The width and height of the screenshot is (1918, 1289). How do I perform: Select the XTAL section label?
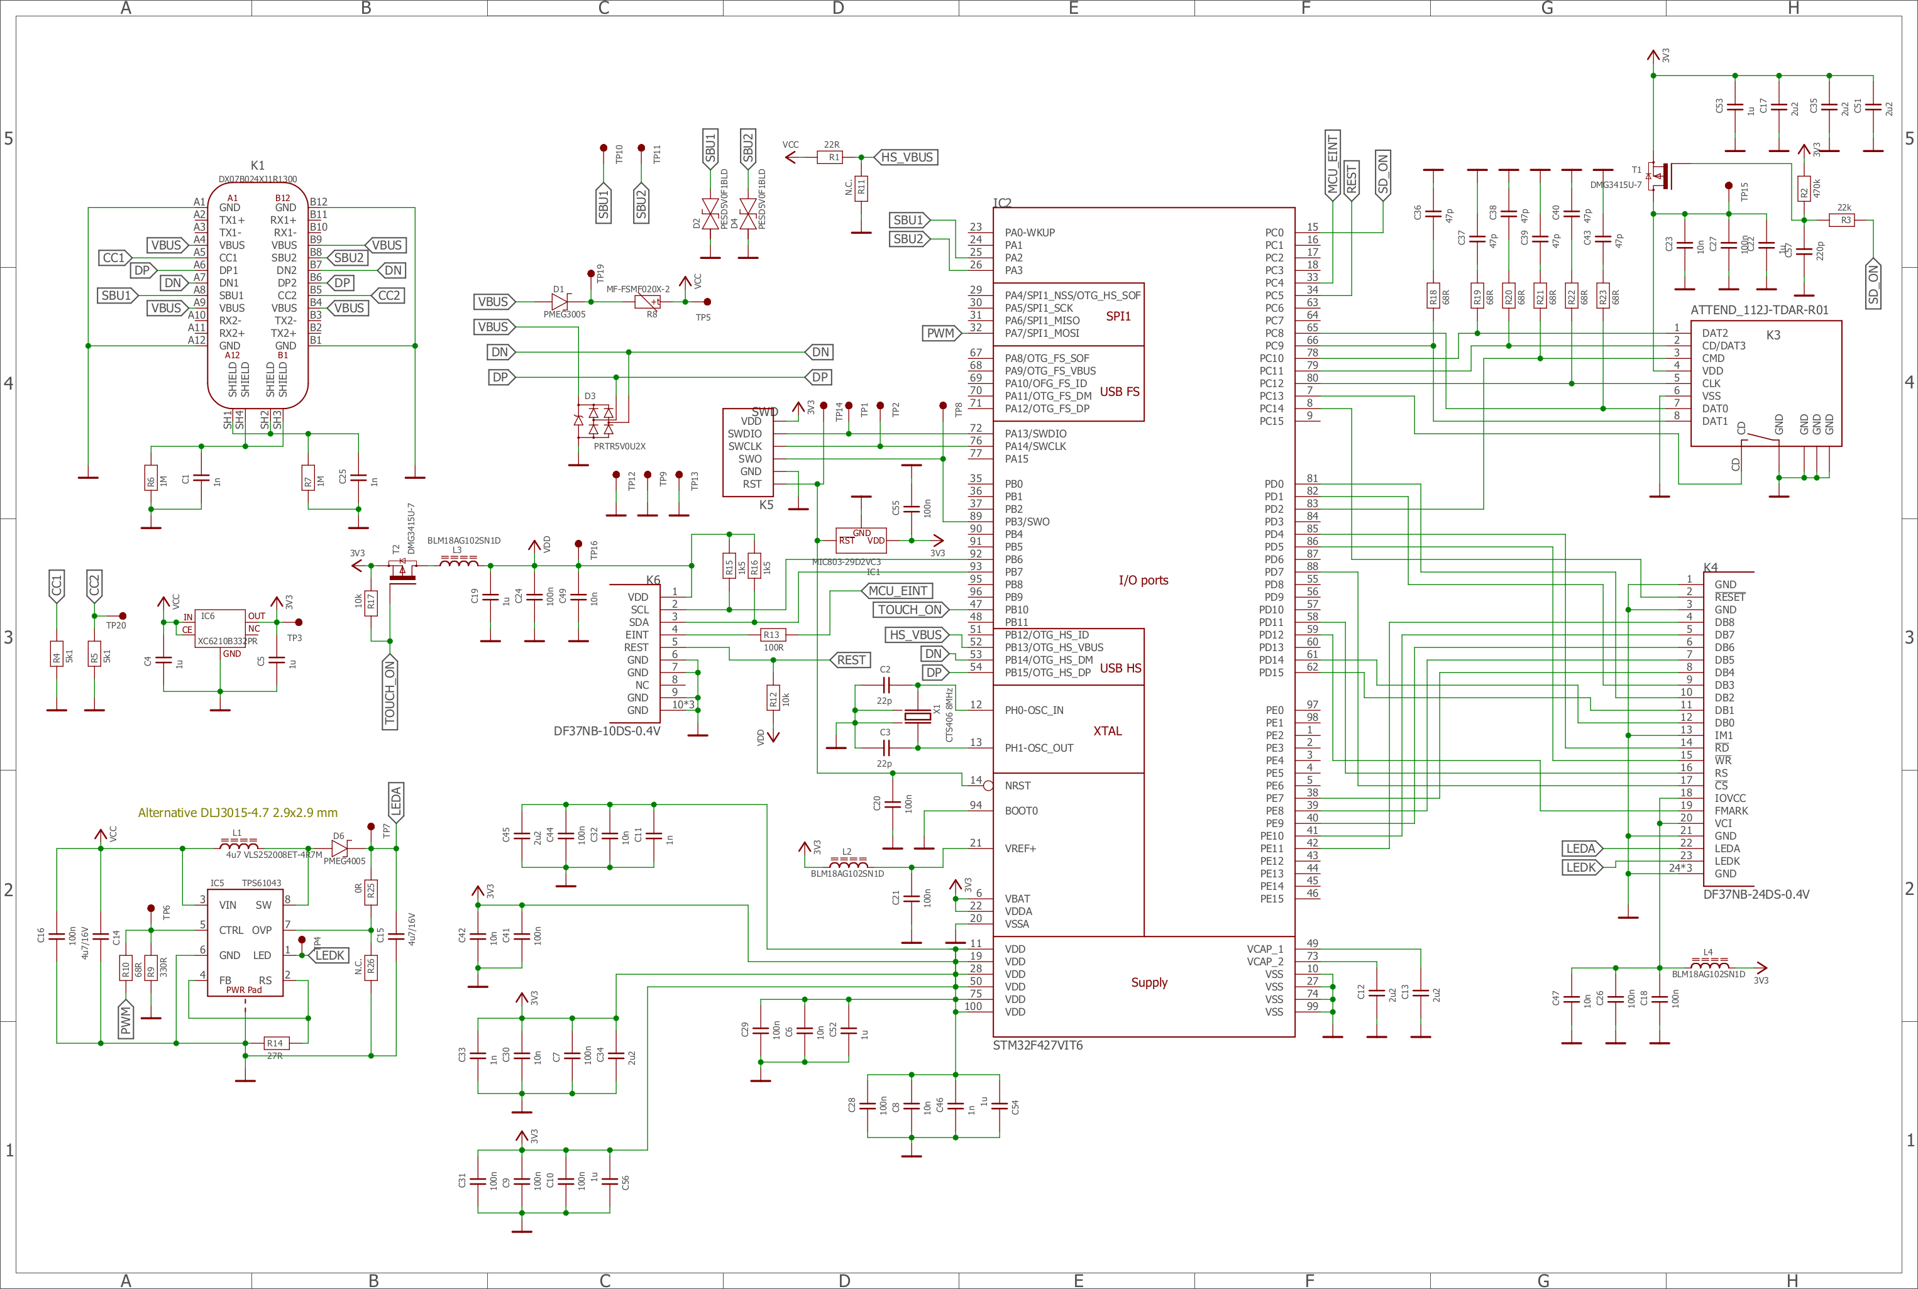tap(1108, 731)
